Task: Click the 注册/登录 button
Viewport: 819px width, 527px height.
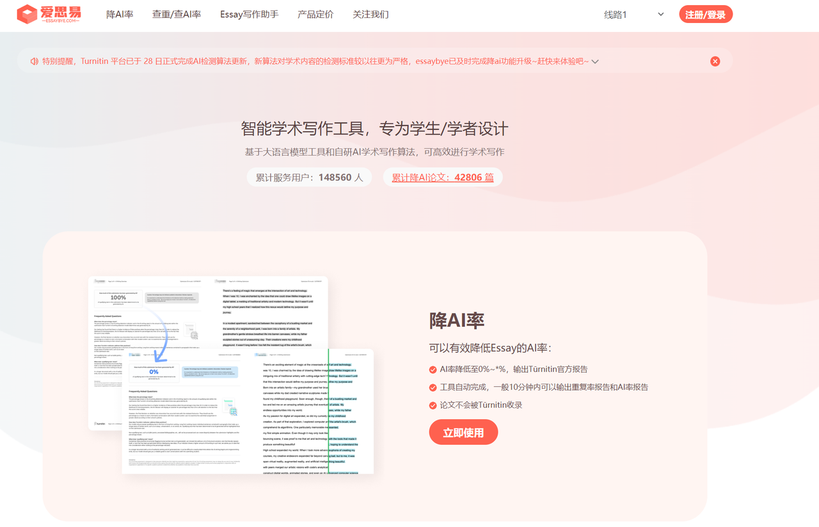Action: click(x=706, y=14)
